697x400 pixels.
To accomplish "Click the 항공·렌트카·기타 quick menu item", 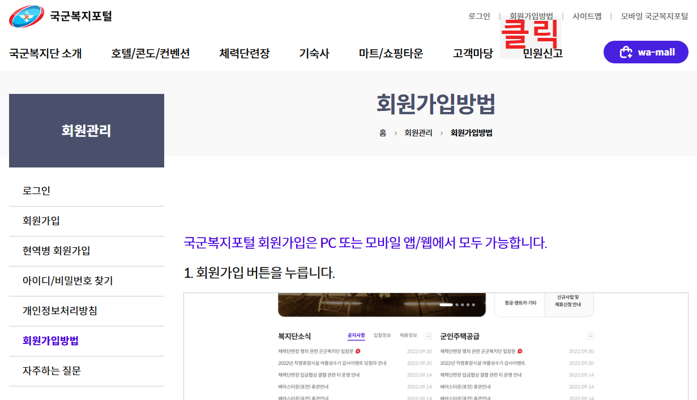I will pos(520,302).
